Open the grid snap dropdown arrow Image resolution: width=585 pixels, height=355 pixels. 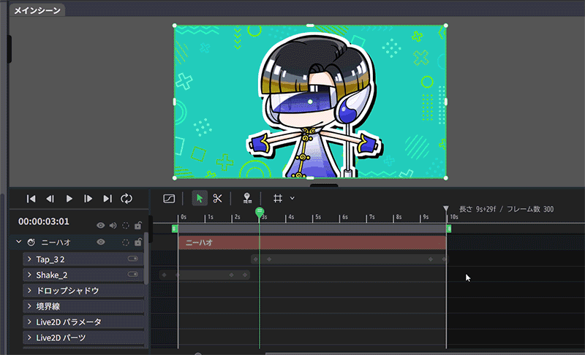[x=292, y=199]
